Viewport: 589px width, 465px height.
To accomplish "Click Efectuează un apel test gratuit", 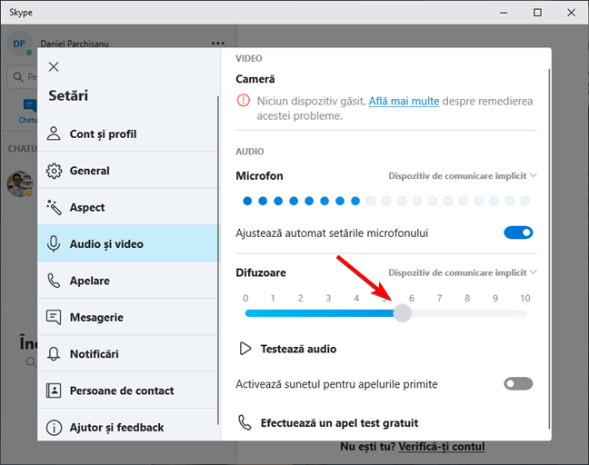I will [339, 423].
